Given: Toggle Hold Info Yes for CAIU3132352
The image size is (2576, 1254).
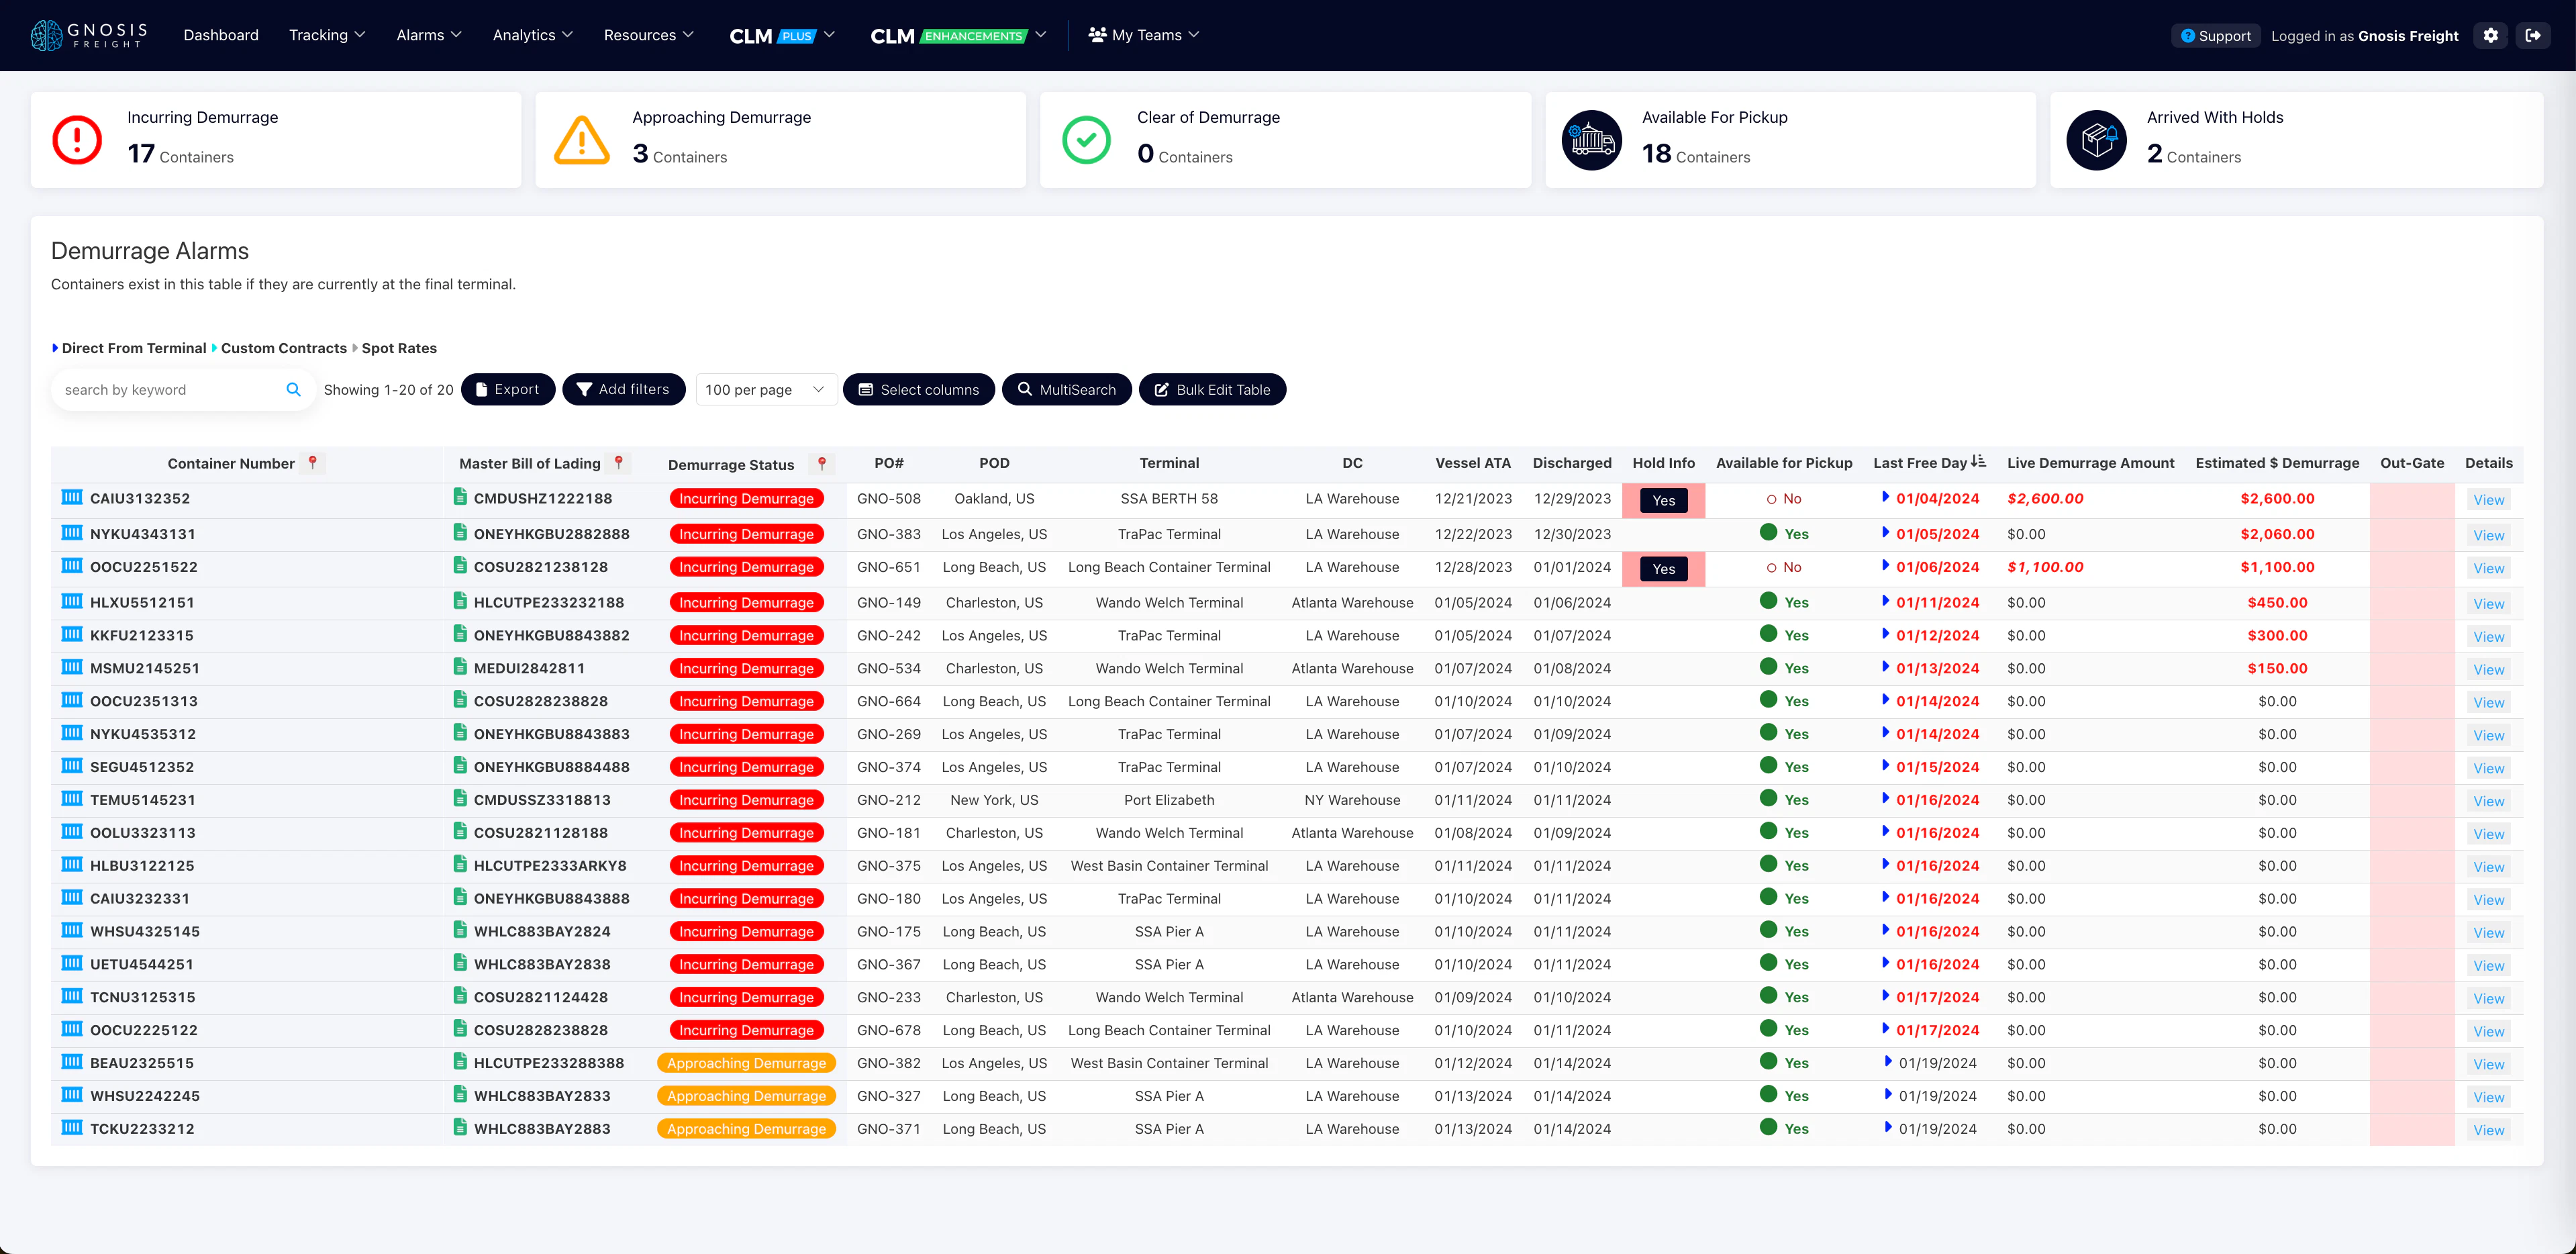Looking at the screenshot, I should [1663, 500].
